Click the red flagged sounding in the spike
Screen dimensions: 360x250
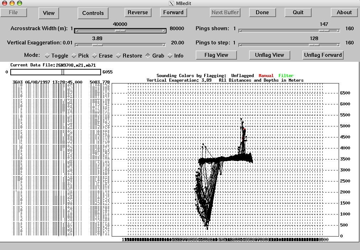[x=245, y=130]
